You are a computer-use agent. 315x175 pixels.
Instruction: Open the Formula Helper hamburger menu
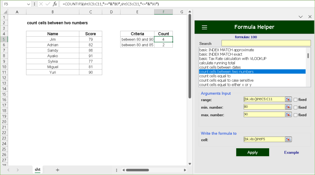204,27
